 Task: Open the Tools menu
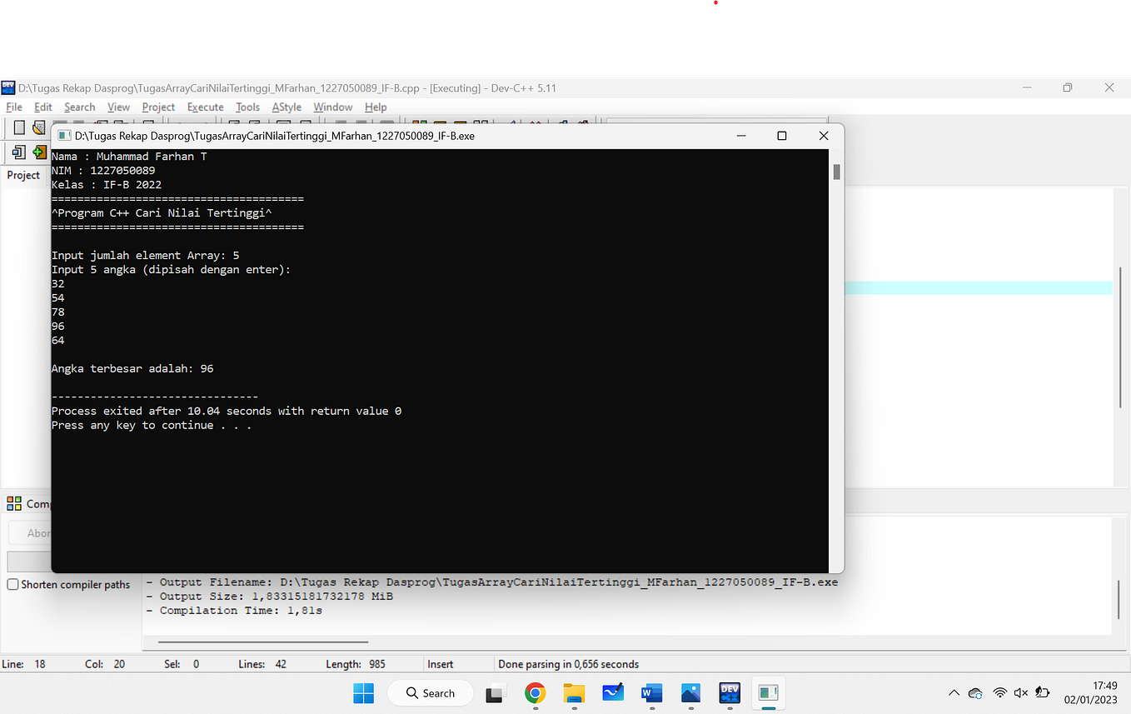pos(247,107)
